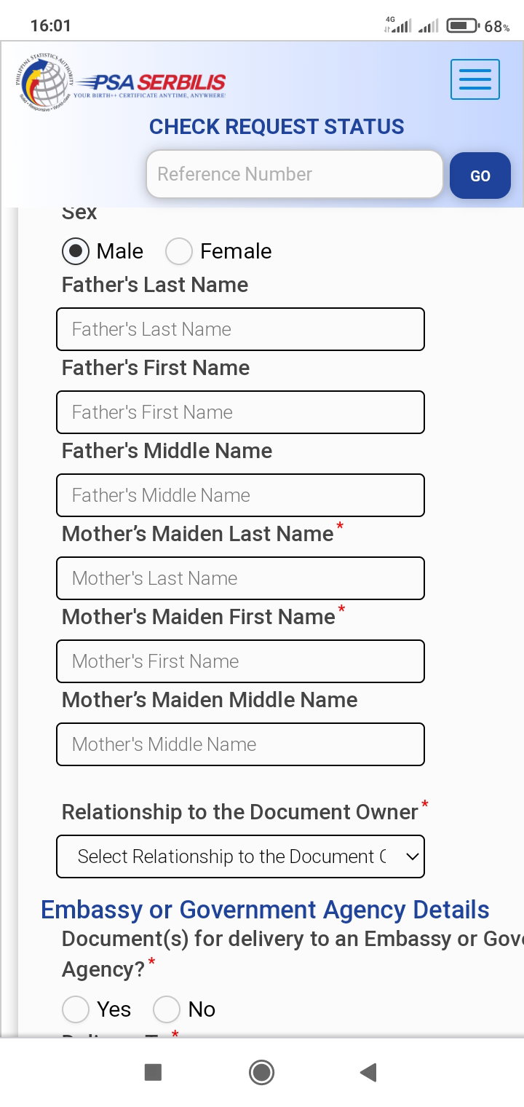Open the hamburger navigation menu
This screenshot has height=1107, width=524.
475,79
